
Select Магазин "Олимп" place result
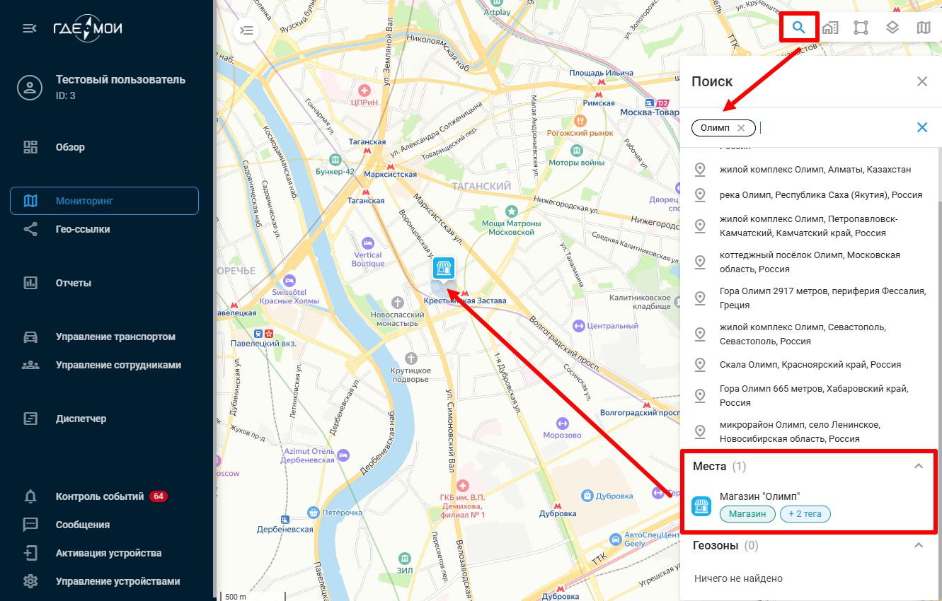click(x=759, y=496)
